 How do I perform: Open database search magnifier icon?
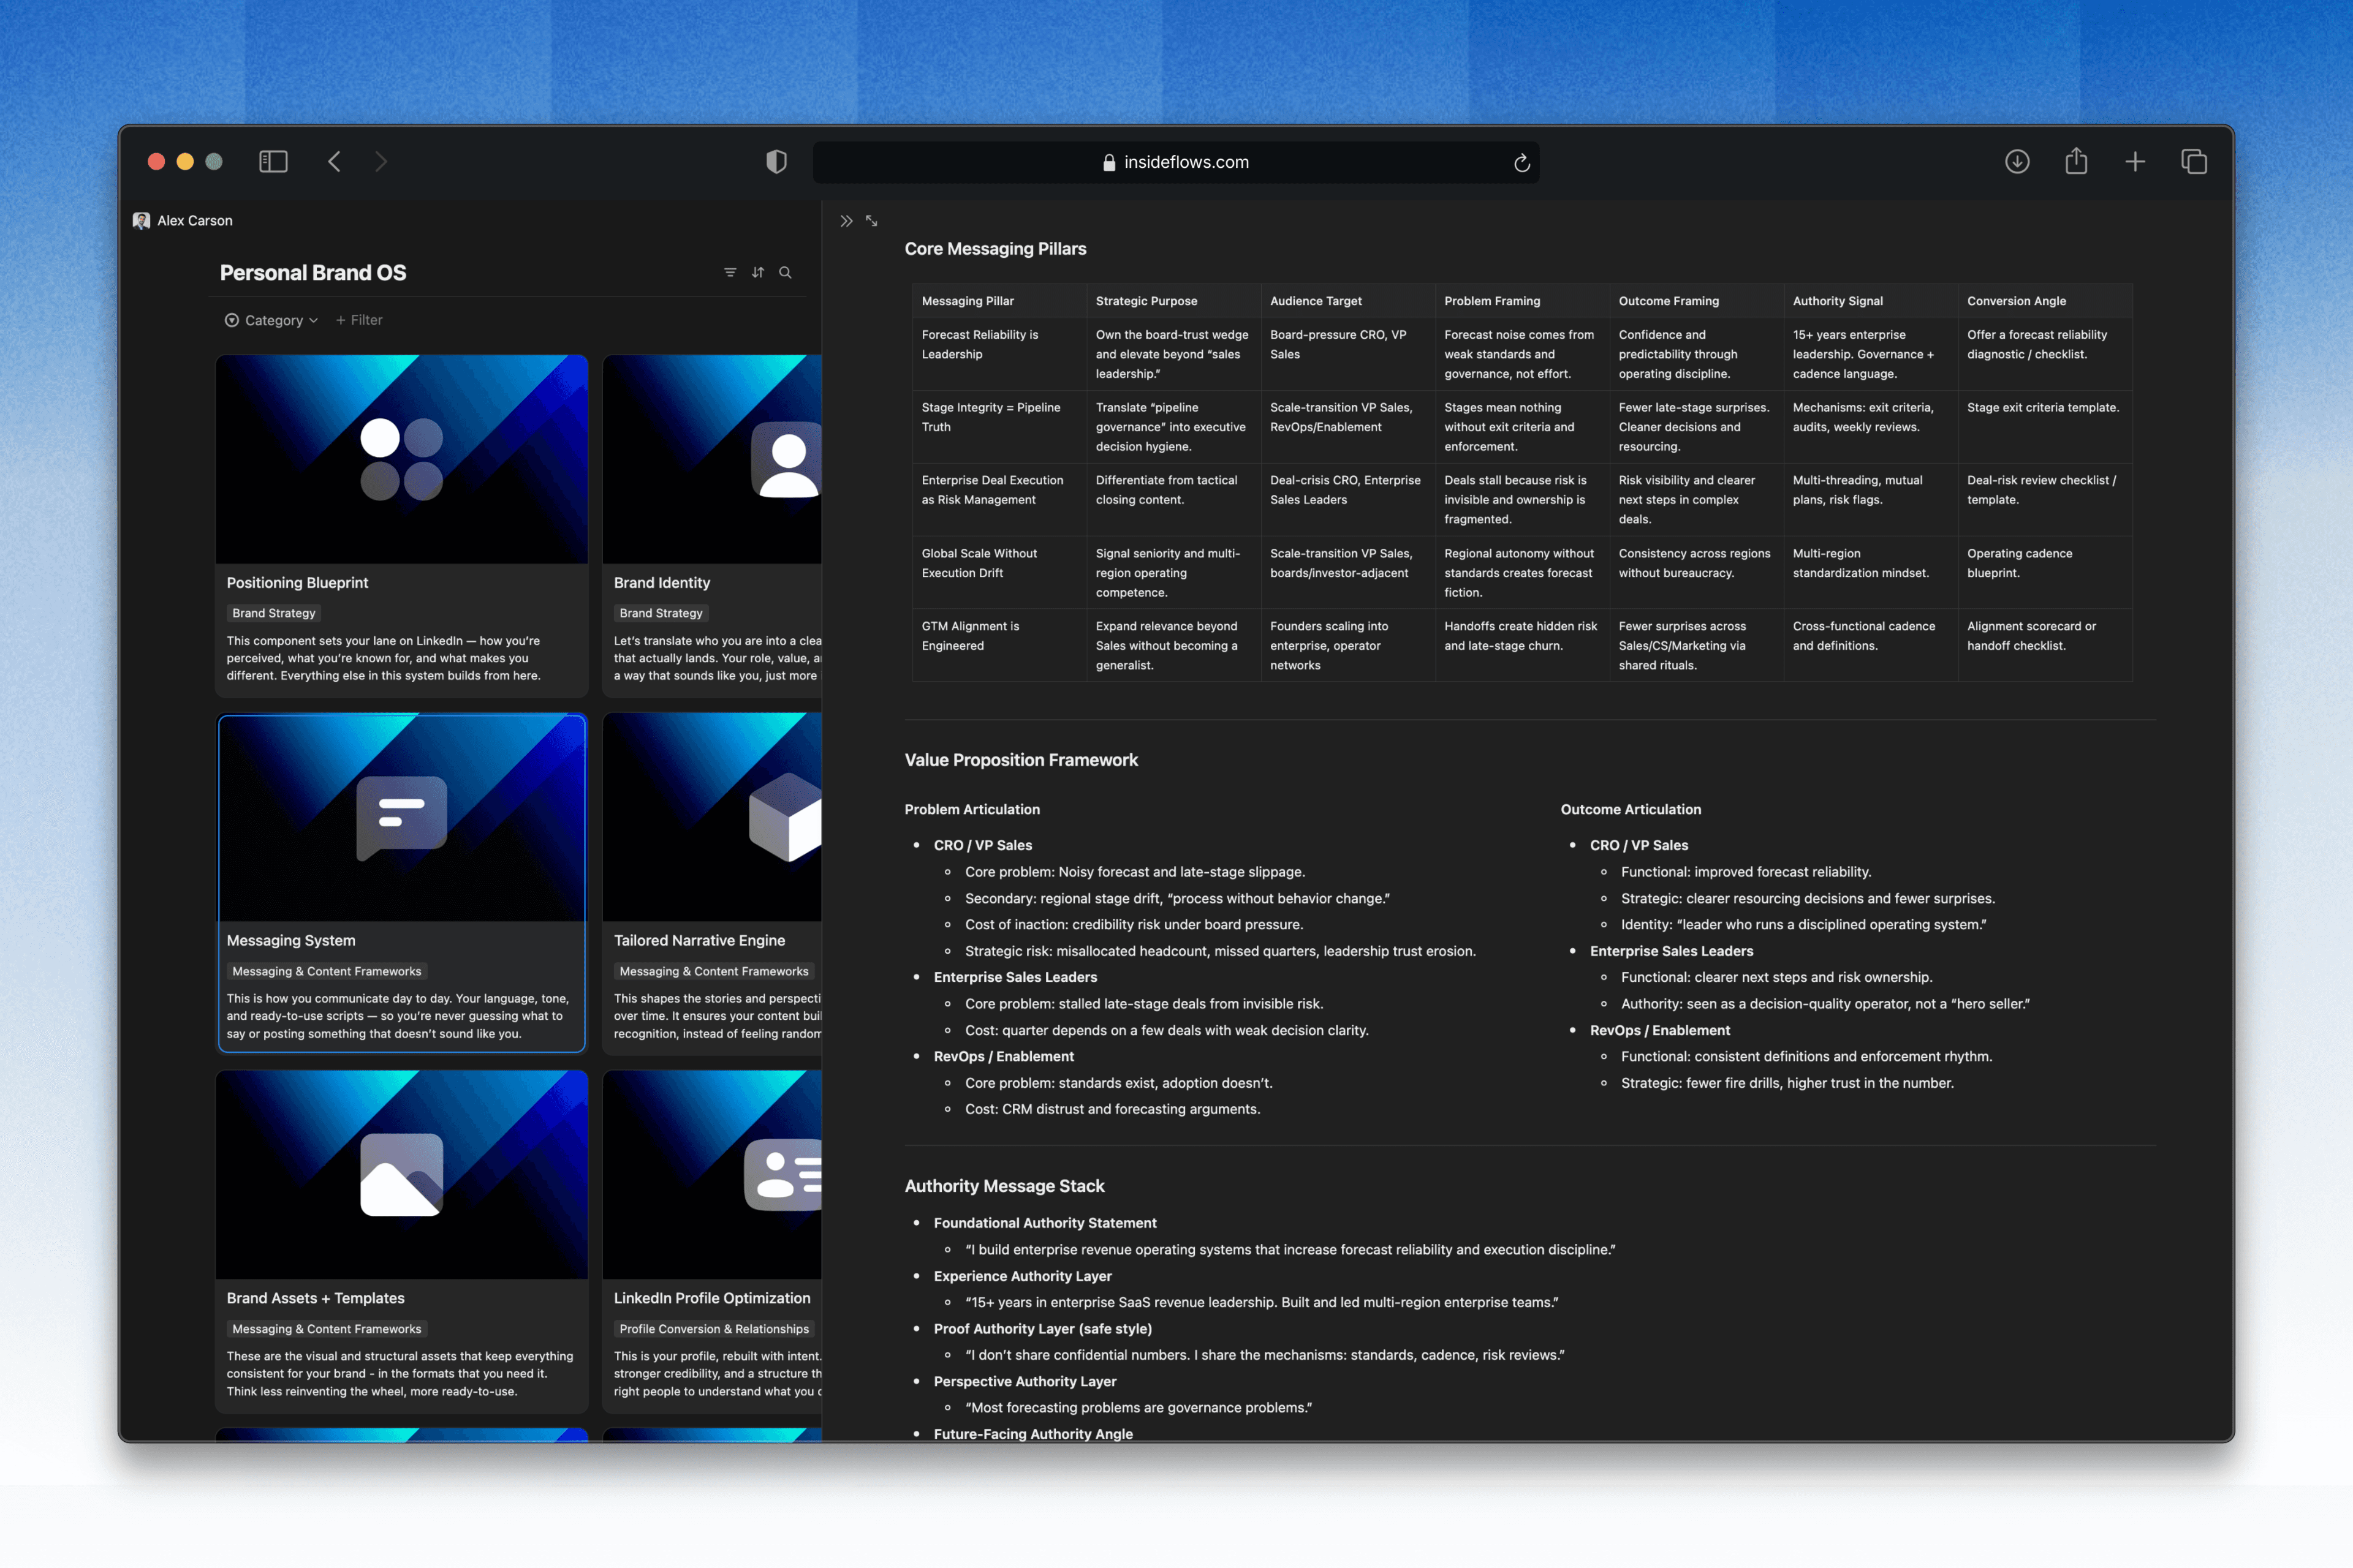click(786, 272)
